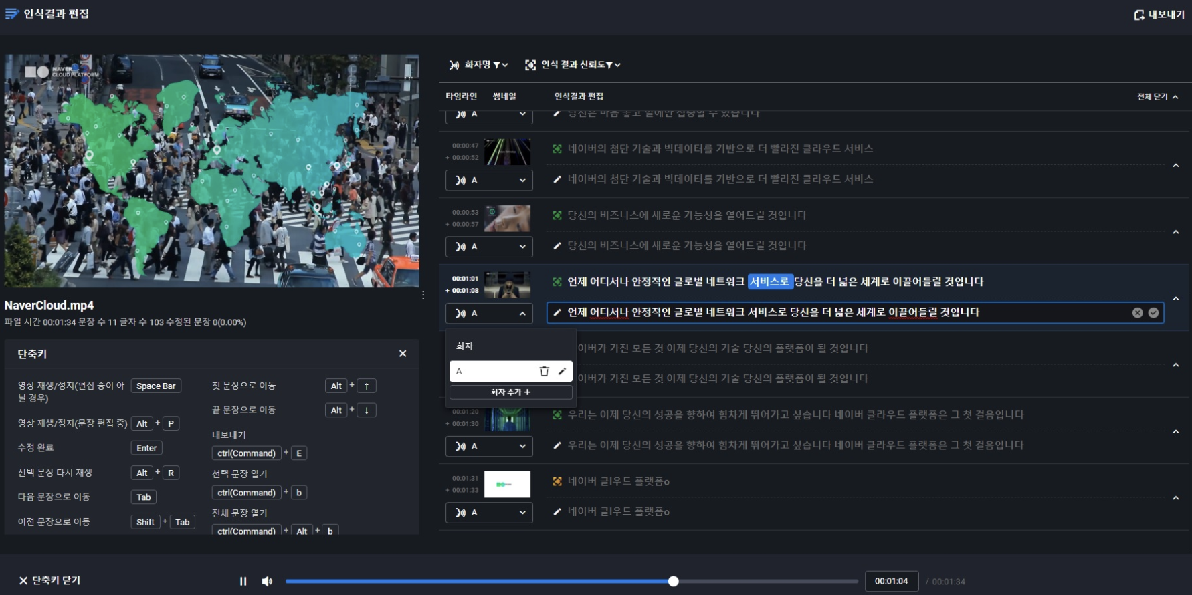1192x595 pixels.
Task: Delete speaker A in 화자 popup
Action: pyautogui.click(x=544, y=371)
